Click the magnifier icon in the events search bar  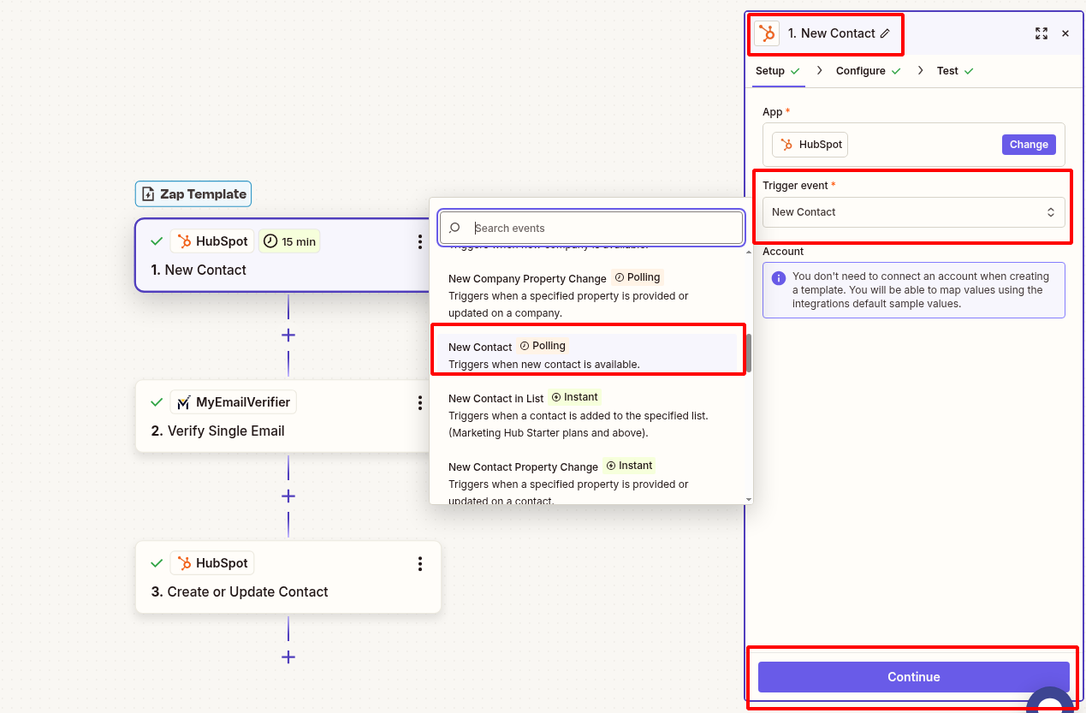click(x=454, y=228)
